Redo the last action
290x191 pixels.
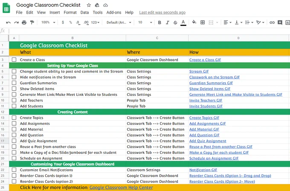[x=16, y=23]
